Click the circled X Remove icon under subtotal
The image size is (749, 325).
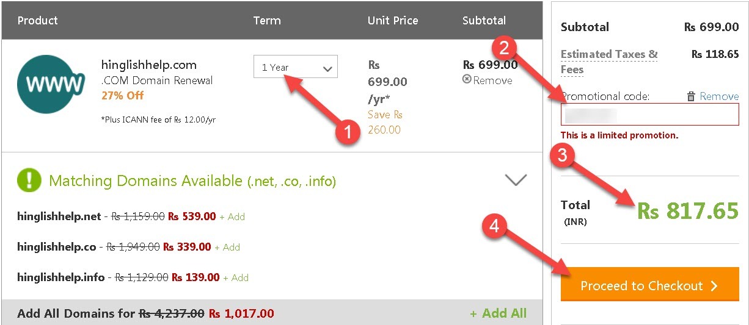[x=467, y=79]
